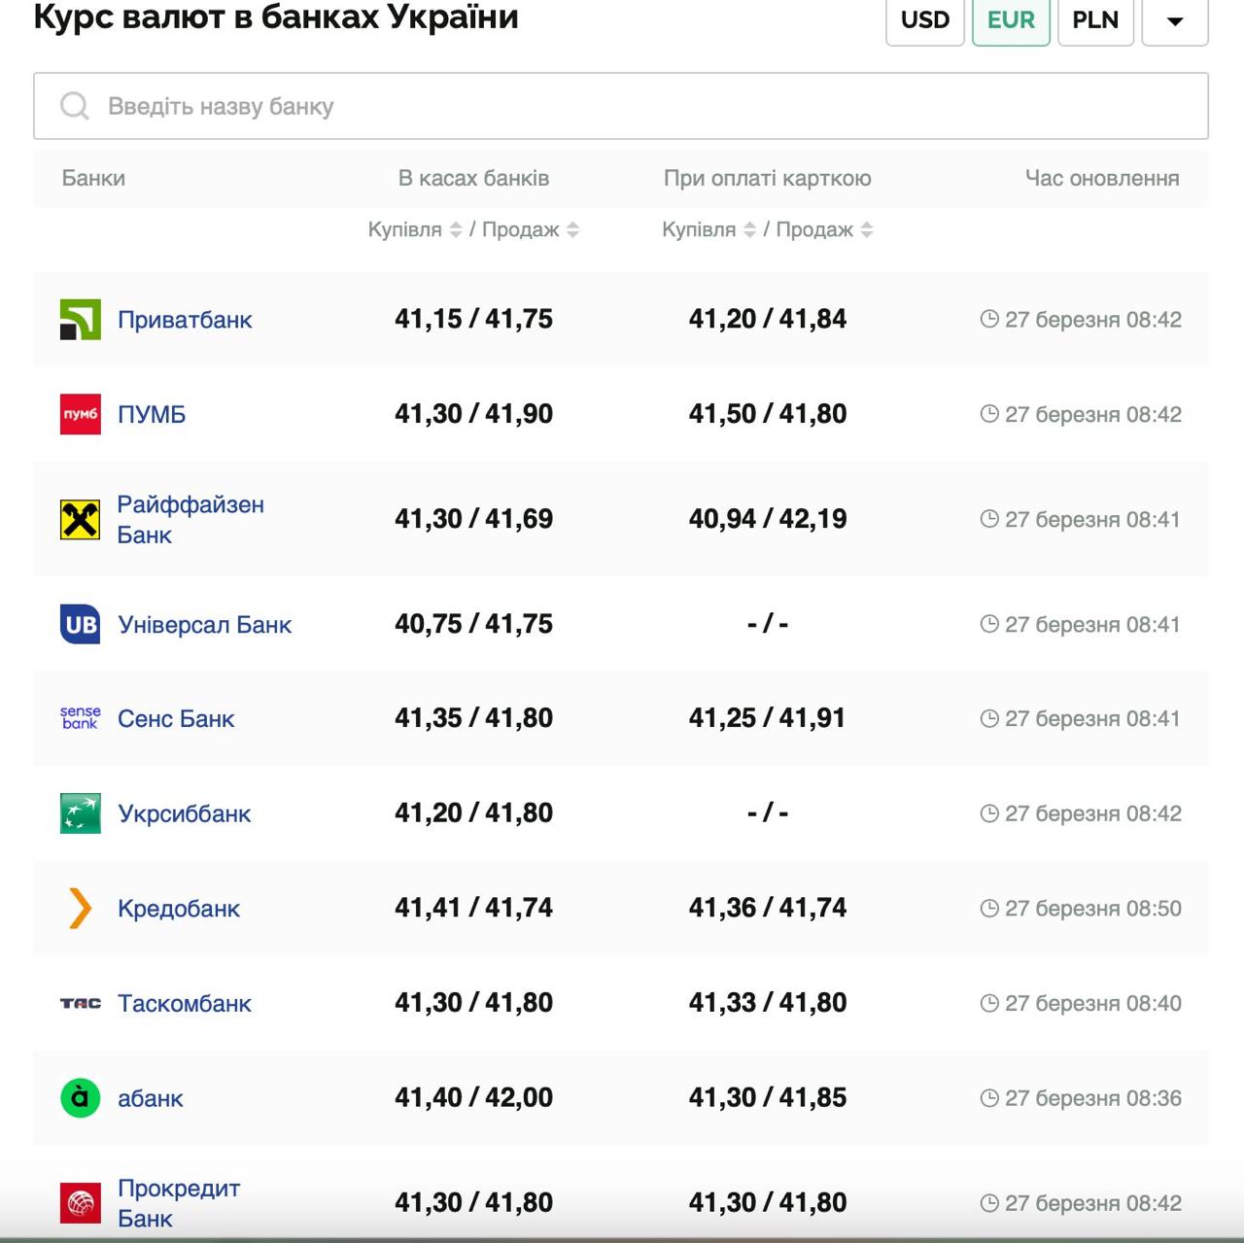The height and width of the screenshot is (1243, 1244).
Task: Switch to the PLN currency tab
Action: tap(1095, 20)
